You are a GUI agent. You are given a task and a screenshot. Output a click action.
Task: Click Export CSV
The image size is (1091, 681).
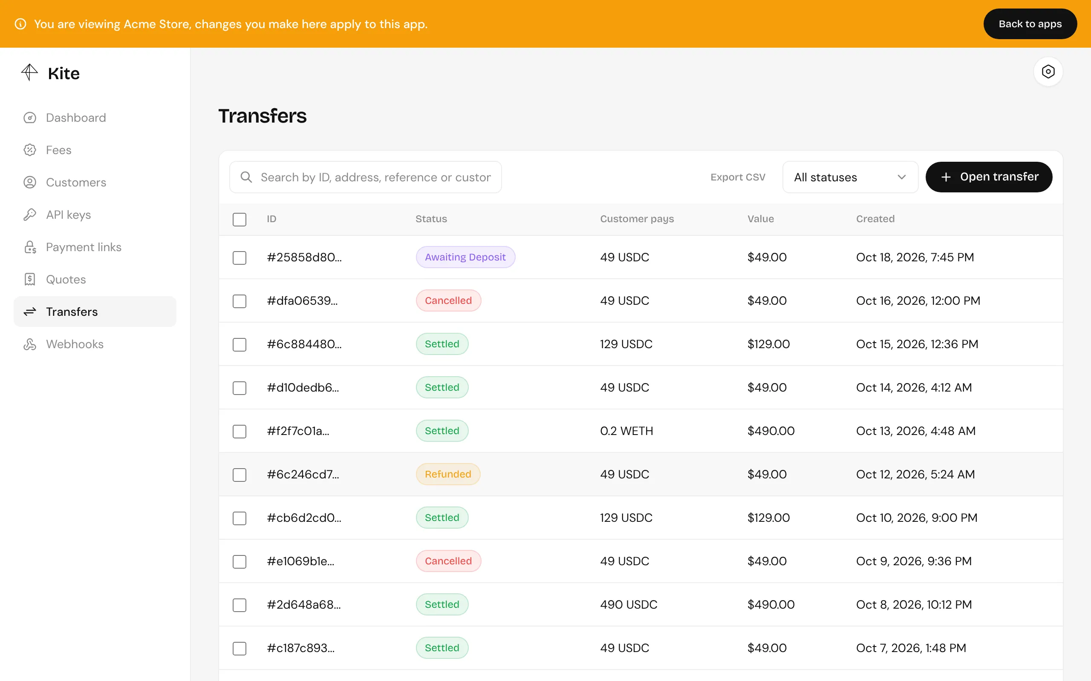[738, 177]
